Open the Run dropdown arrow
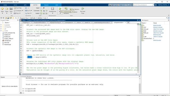170x96 pixels. [60, 13]
